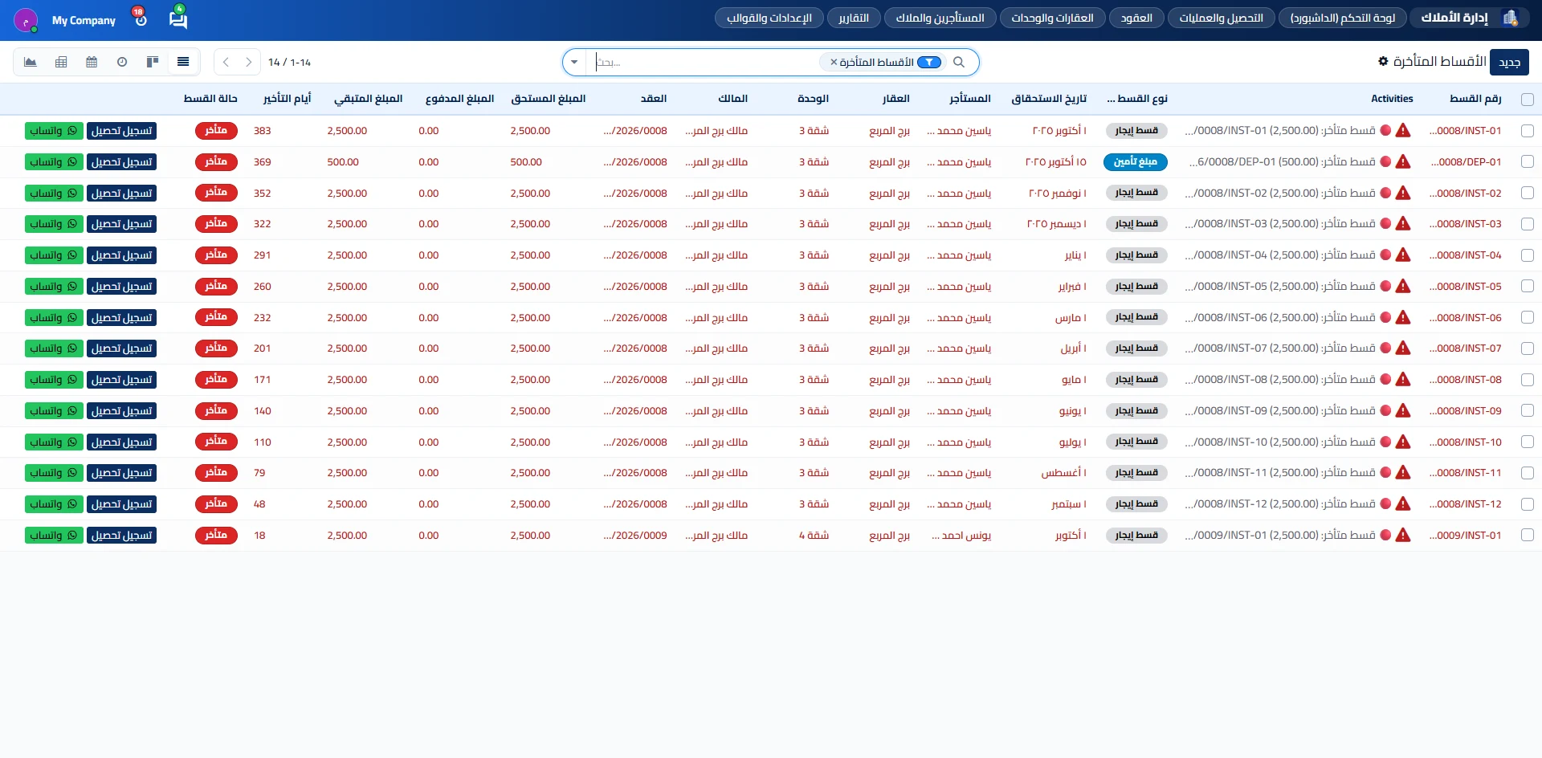The width and height of the screenshot is (1542, 758).
Task: Open the العقارات والوحدات menu
Action: 1052,18
